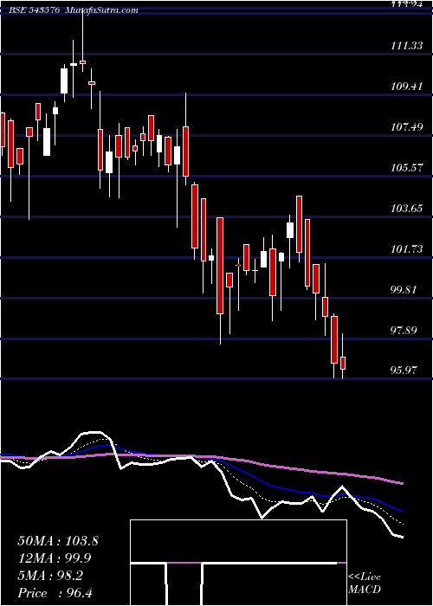Click the pink 50MA line end
This screenshot has height=606, width=433.
click(x=401, y=483)
